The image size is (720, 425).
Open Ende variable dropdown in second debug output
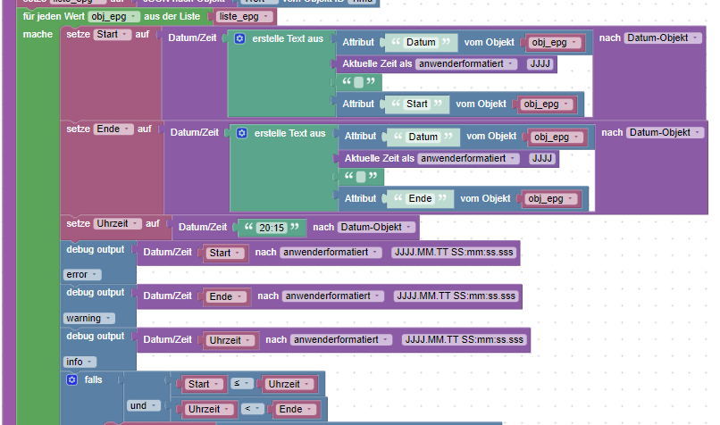[226, 296]
